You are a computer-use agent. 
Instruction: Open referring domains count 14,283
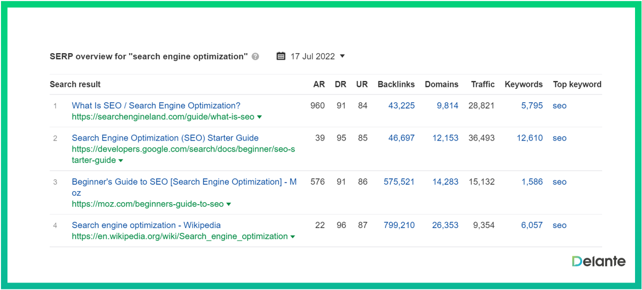pos(445,182)
